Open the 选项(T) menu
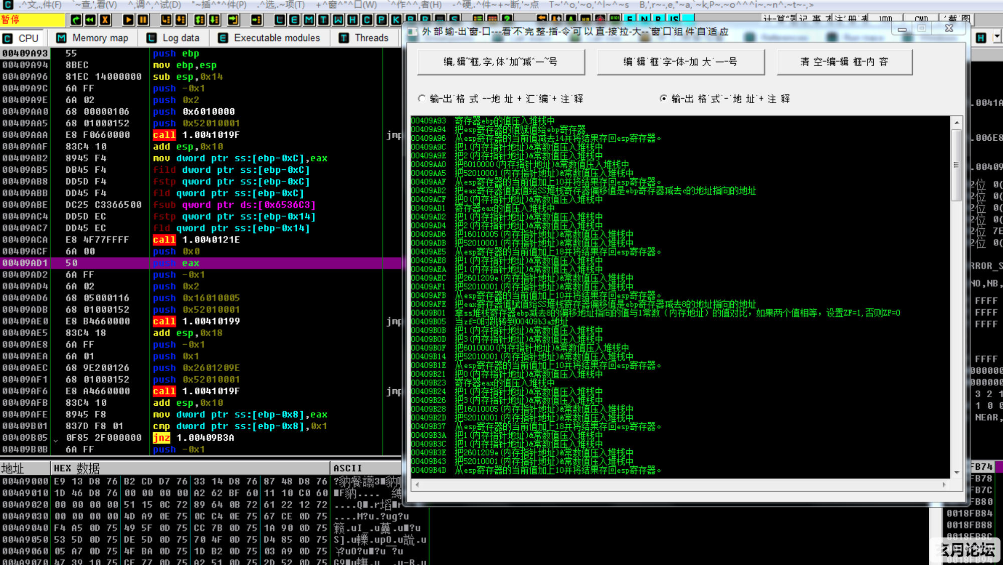Screen dimensions: 1003x565 click(281, 5)
